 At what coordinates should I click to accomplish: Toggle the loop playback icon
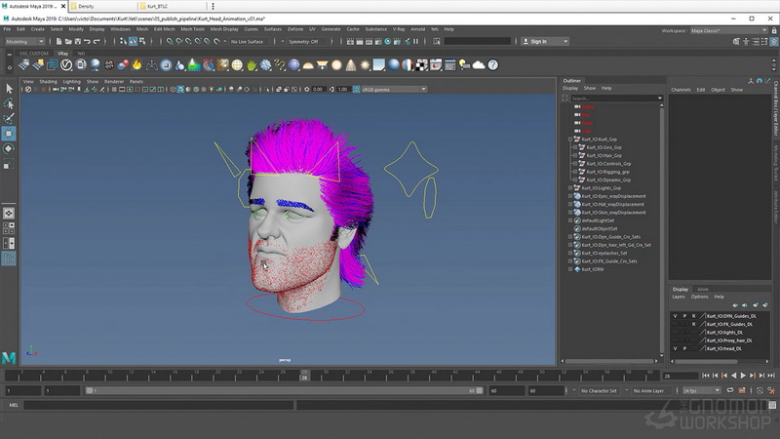730,391
